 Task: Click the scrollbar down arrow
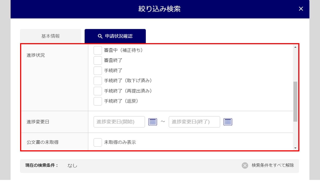[295, 148]
